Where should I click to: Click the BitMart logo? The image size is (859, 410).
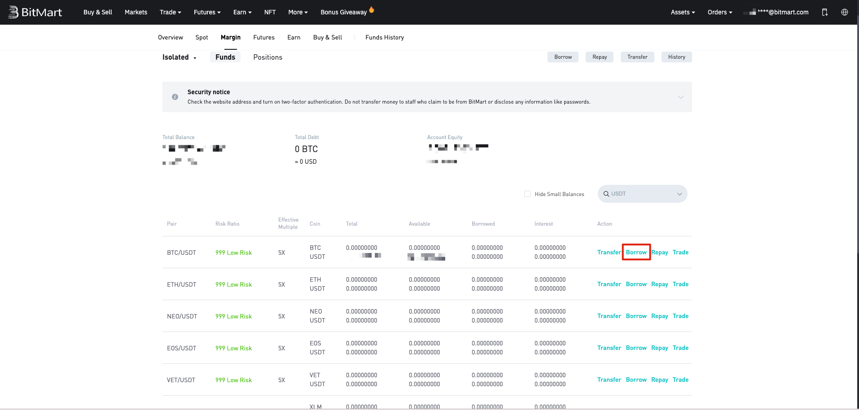(x=35, y=12)
